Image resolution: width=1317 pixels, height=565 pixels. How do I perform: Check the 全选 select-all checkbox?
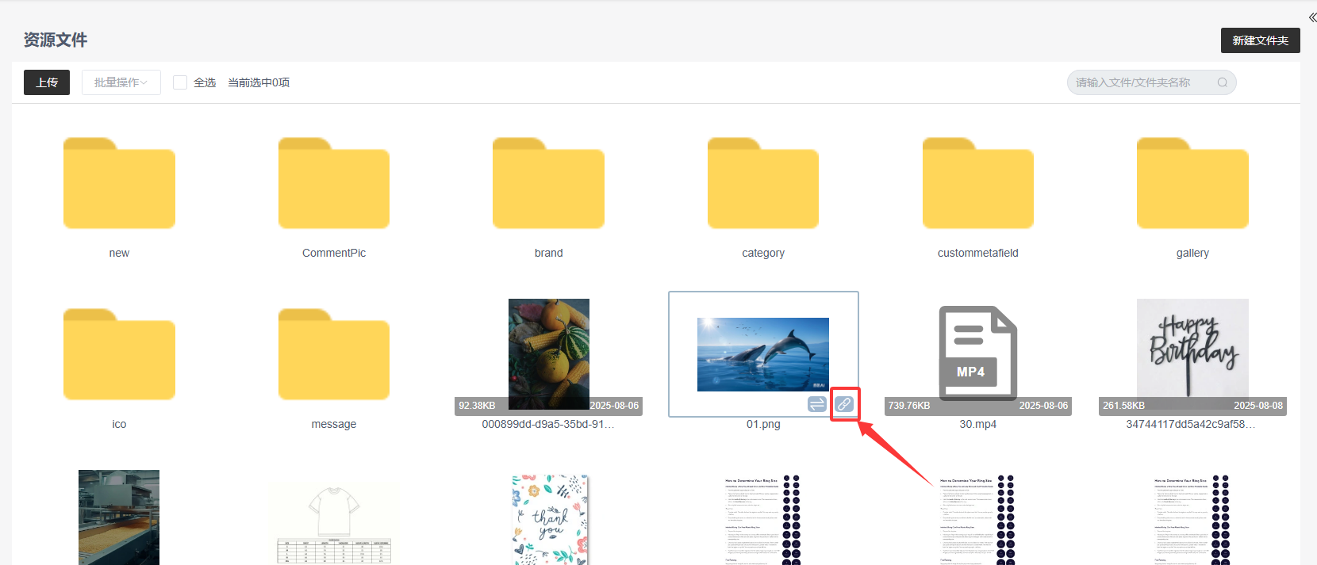click(180, 82)
